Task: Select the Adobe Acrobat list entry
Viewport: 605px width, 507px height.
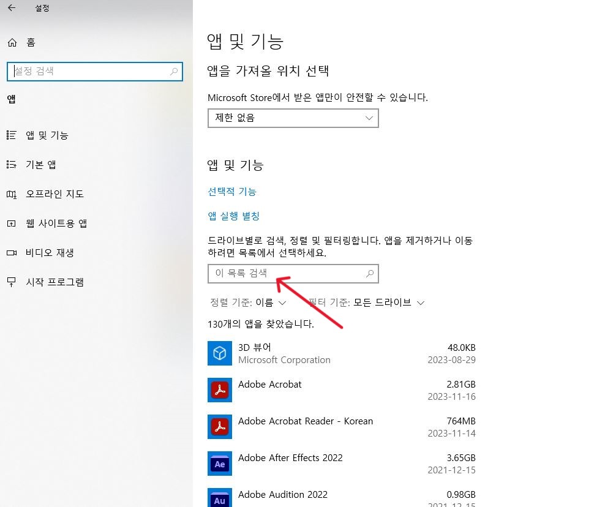Action: pos(342,390)
